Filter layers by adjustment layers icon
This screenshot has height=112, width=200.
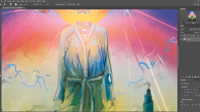coord(194,29)
